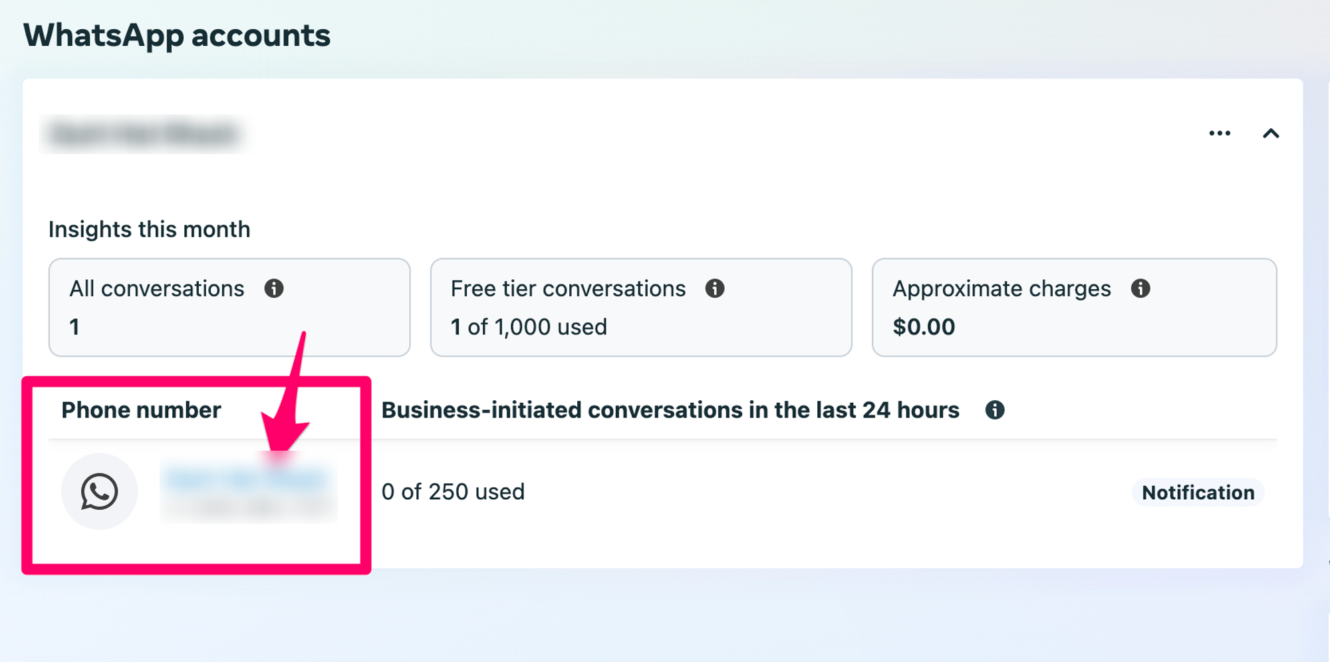Viewport: 1330px width, 662px height.
Task: Click the '0 of 250 used' value
Action: pyautogui.click(x=453, y=492)
